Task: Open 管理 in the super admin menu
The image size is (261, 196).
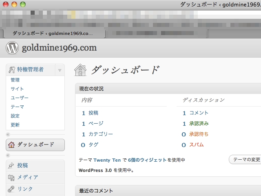Action: (15, 80)
